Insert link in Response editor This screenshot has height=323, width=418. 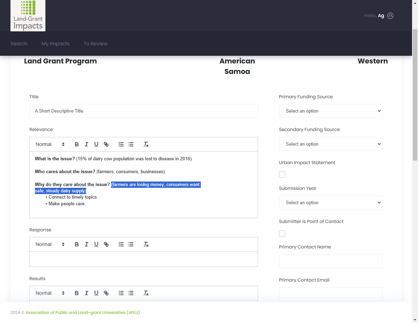point(106,244)
